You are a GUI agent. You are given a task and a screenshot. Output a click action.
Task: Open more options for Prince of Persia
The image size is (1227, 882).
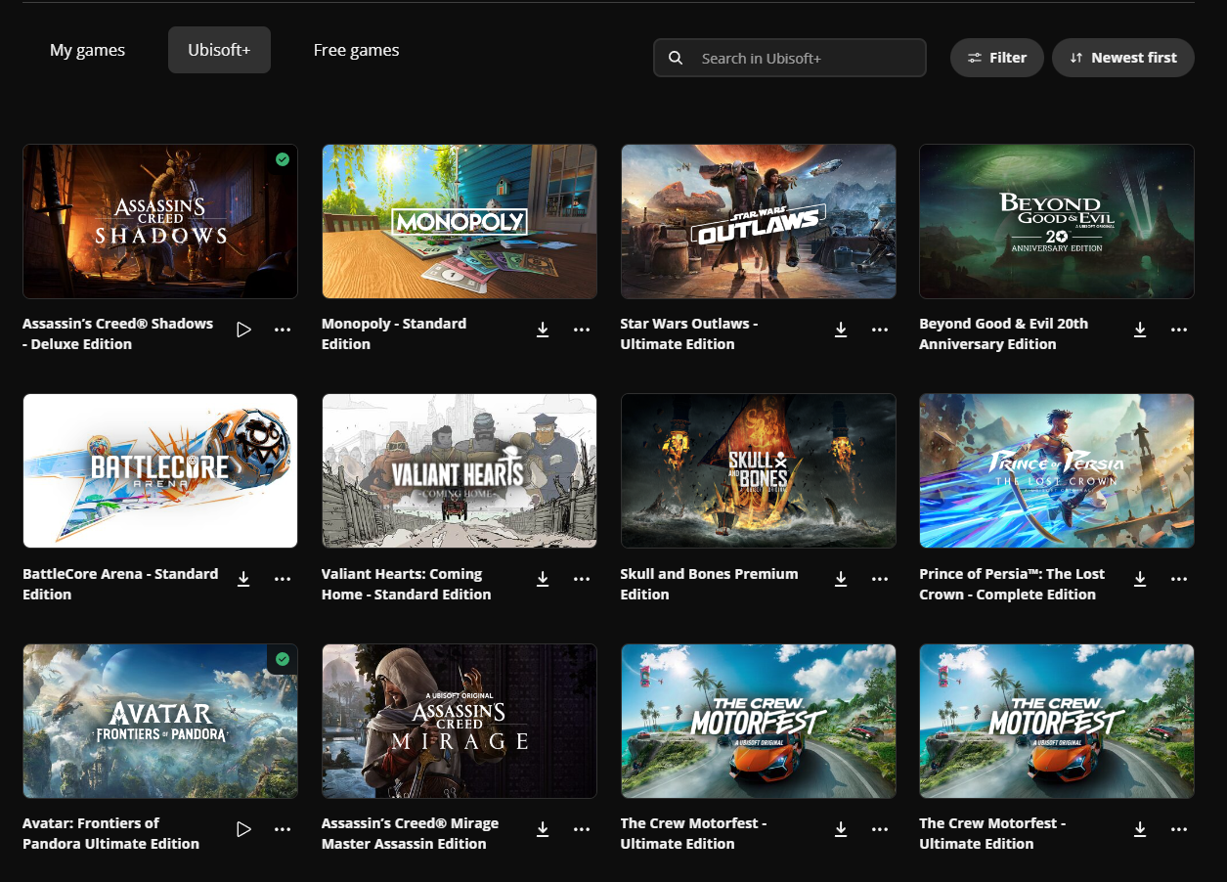[x=1179, y=579]
